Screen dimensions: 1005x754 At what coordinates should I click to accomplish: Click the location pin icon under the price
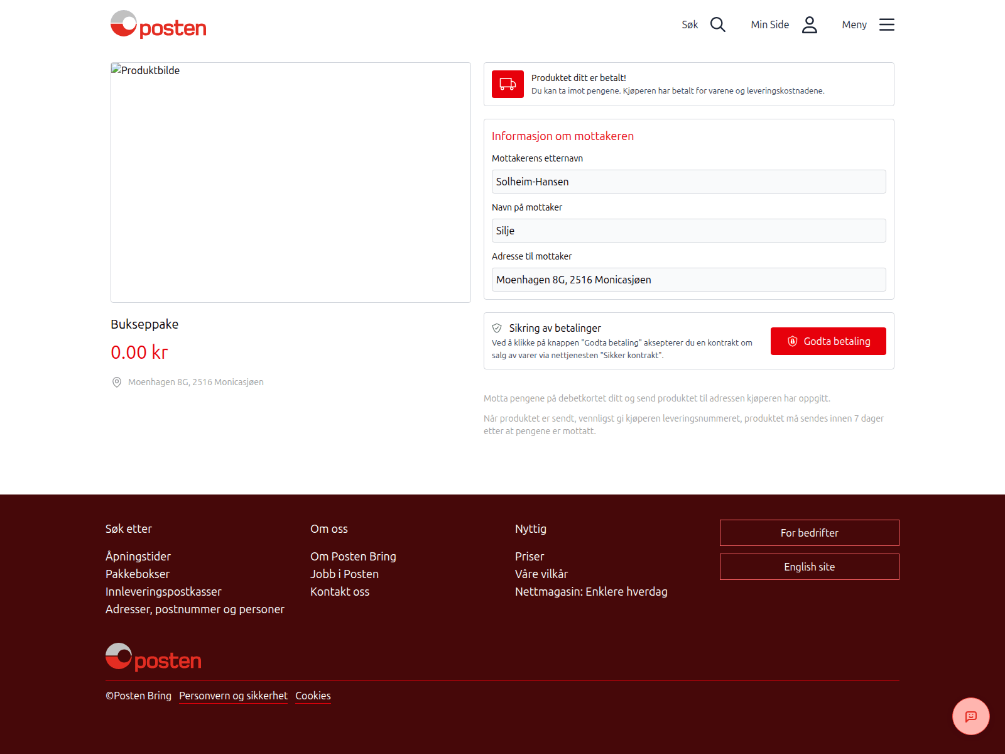click(x=117, y=382)
